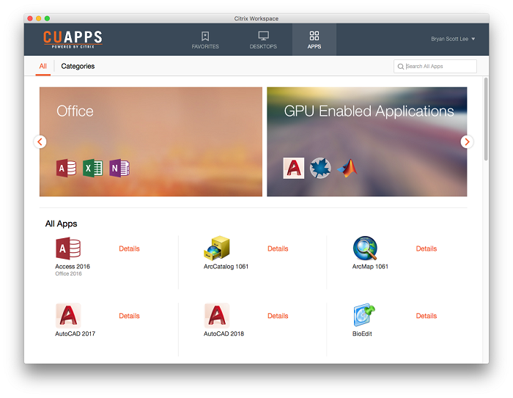The width and height of the screenshot is (513, 398).
Task: Focus the Search All Apps field
Action: [x=435, y=67]
